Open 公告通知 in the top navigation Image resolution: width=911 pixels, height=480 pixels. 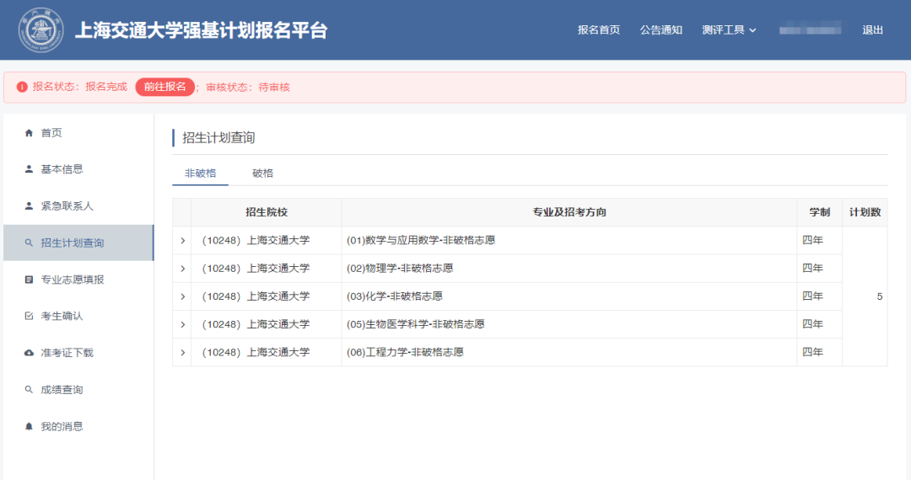660,30
